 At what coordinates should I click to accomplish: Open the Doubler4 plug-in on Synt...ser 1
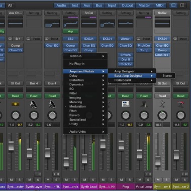162,55
